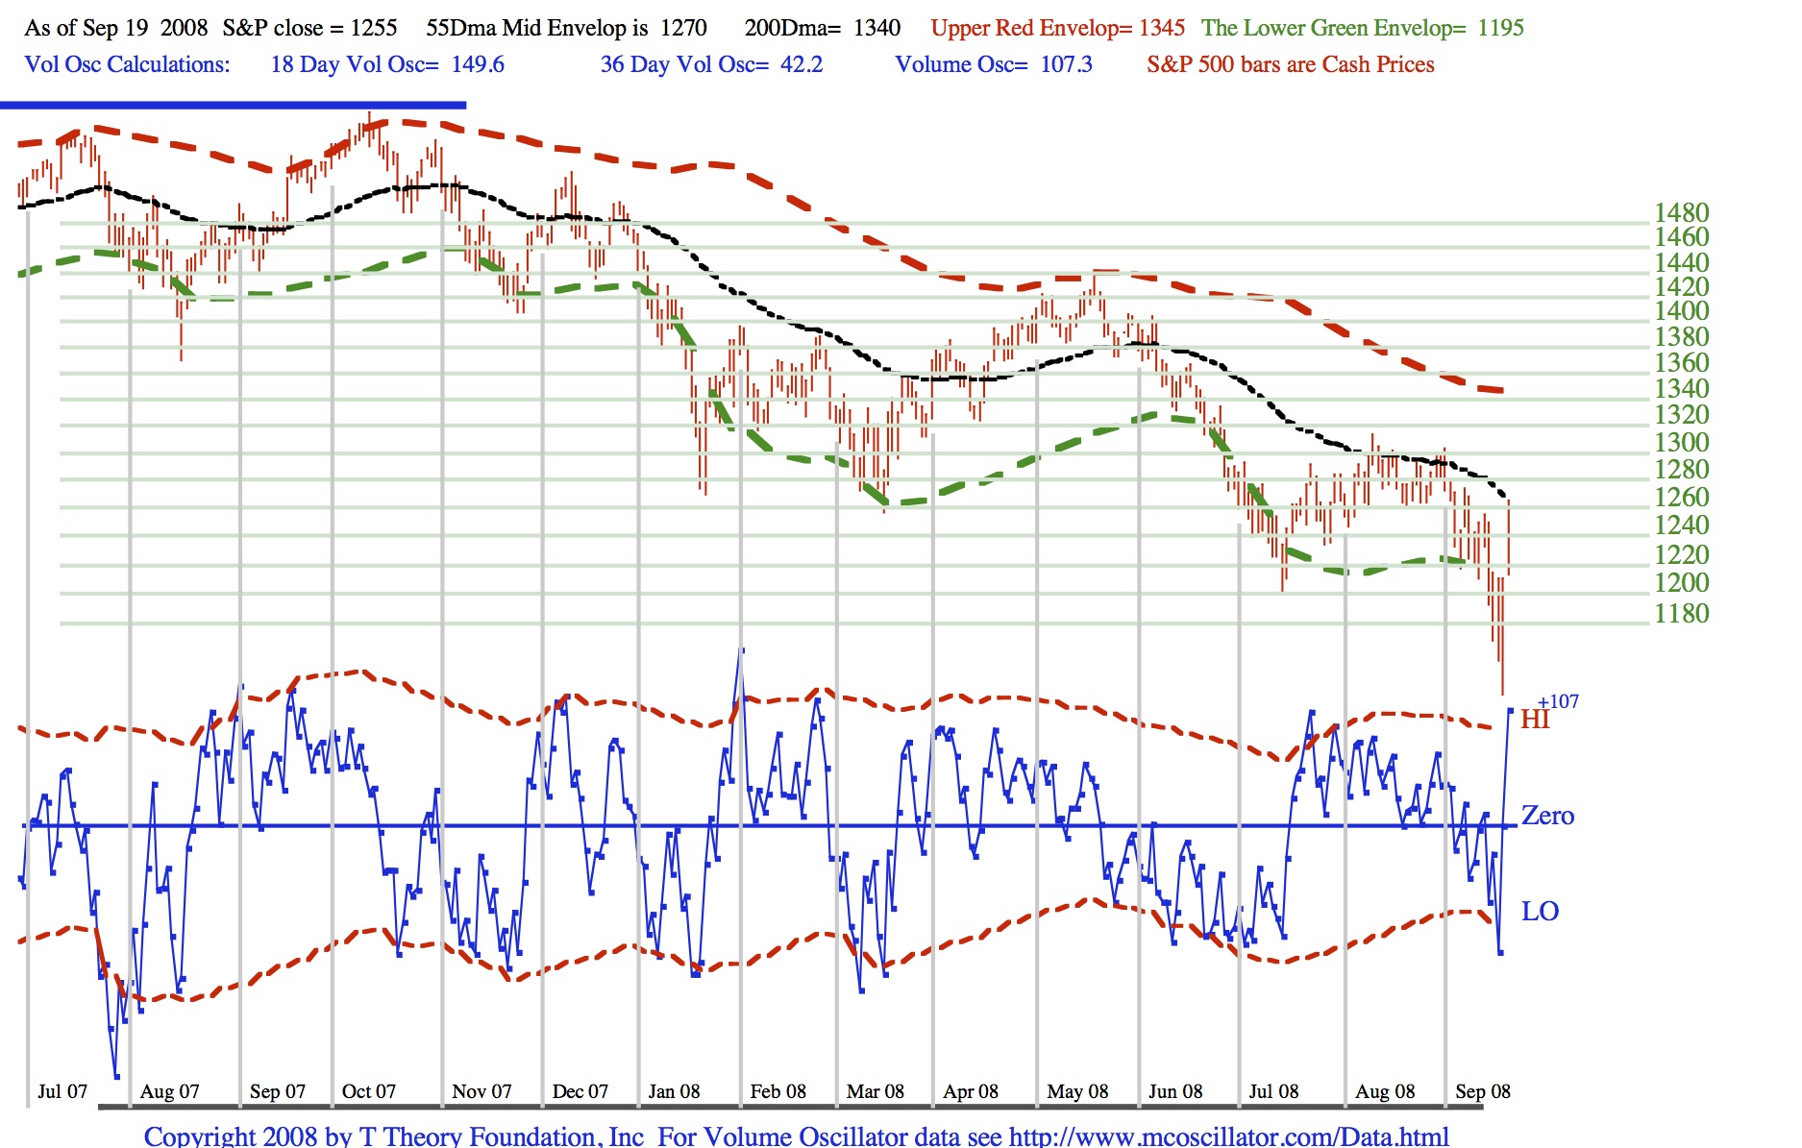Select the Sep 08 axis label
Image resolution: width=1802 pixels, height=1148 pixels.
click(1483, 1091)
